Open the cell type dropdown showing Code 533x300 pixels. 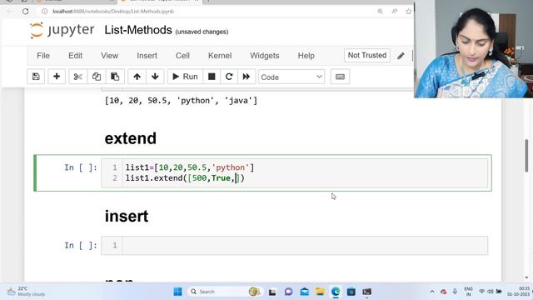pyautogui.click(x=291, y=77)
